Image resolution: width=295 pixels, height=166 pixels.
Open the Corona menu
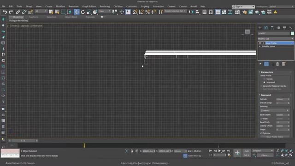point(183,6)
